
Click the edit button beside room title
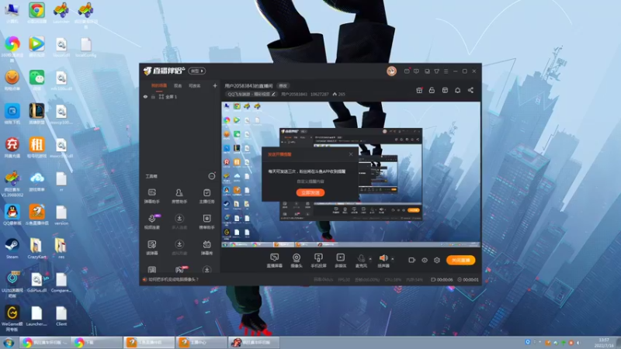pos(283,85)
